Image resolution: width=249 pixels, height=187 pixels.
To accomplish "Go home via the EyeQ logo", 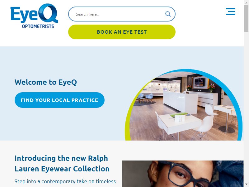I will click(x=34, y=16).
